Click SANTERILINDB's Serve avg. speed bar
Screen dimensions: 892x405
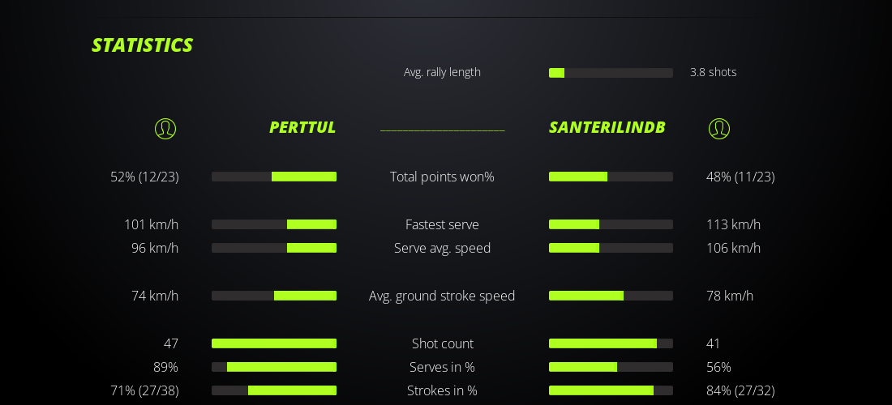[x=611, y=248]
